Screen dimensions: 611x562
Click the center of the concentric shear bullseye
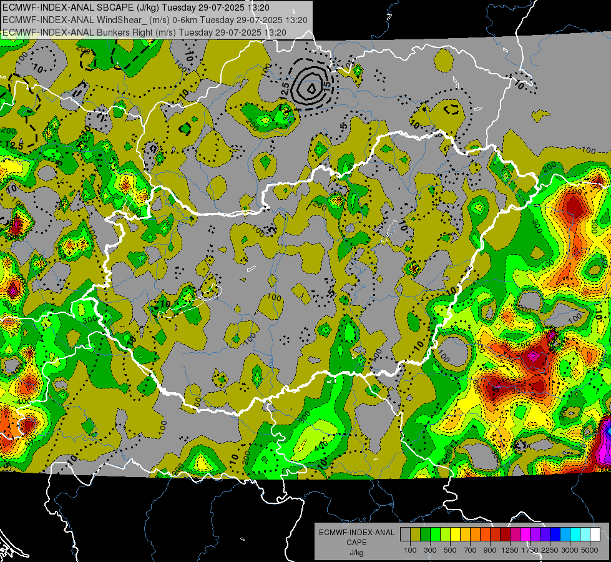coord(311,89)
